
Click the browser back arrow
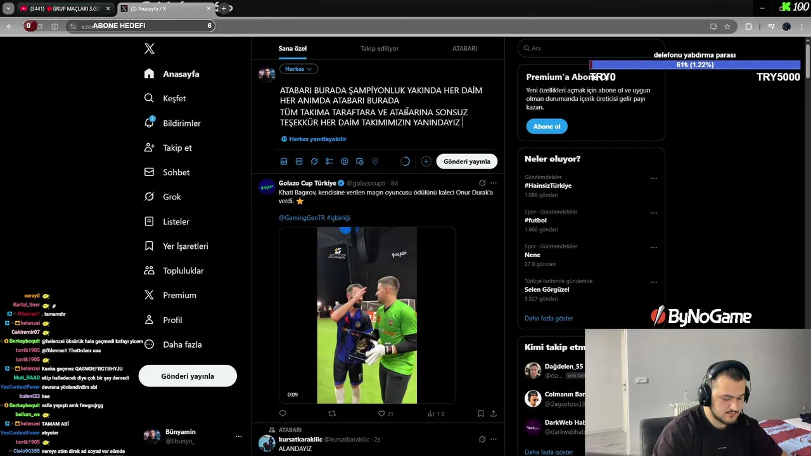9,26
